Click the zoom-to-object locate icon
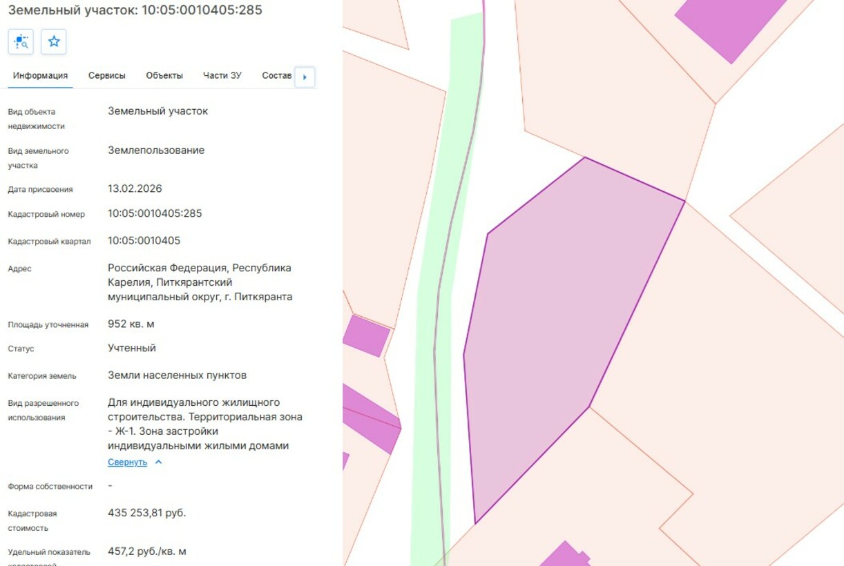The height and width of the screenshot is (566, 844). 21,41
